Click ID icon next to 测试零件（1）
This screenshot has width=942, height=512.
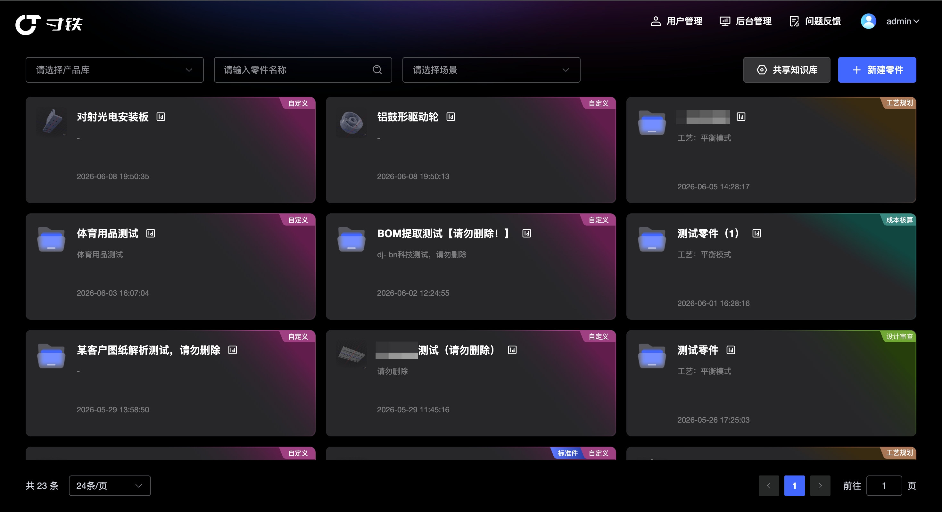coord(756,233)
